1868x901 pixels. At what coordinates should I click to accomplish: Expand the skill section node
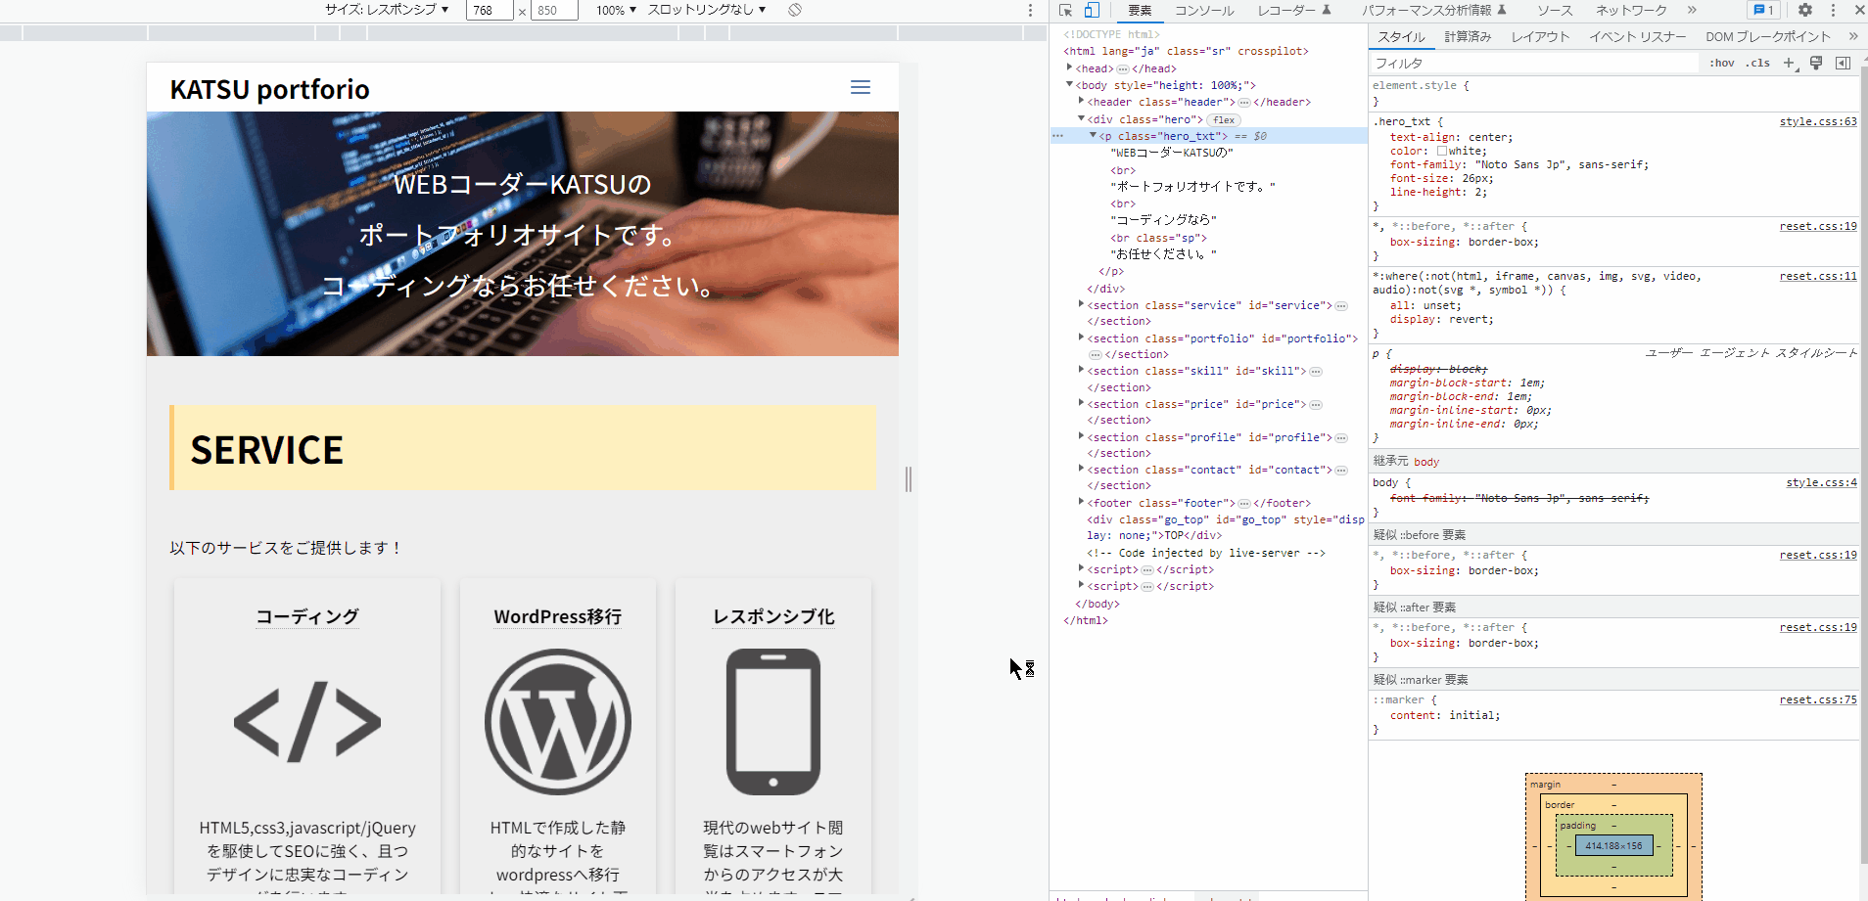[1081, 370]
